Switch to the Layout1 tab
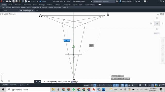The width and height of the screenshot is (165, 92). (13, 85)
